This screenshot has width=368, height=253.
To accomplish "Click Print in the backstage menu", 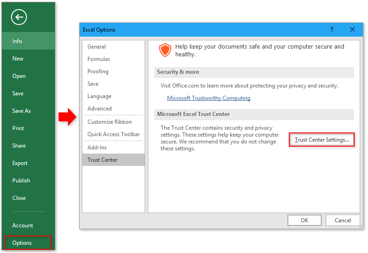I will [x=18, y=128].
